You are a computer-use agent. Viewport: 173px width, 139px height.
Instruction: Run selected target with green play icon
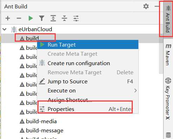tap(30, 18)
